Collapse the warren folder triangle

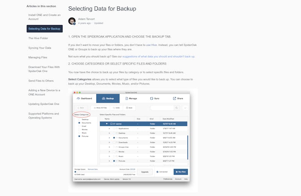(x=107, y=124)
